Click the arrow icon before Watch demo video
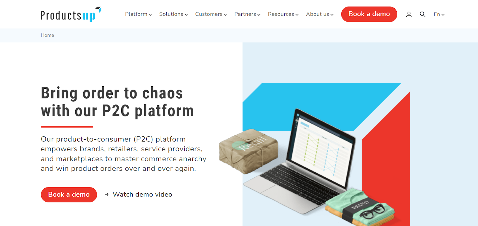Viewport: 478px width, 226px height. [107, 194]
